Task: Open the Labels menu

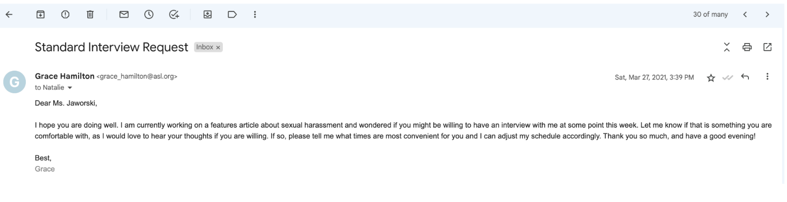Action: pos(232,14)
